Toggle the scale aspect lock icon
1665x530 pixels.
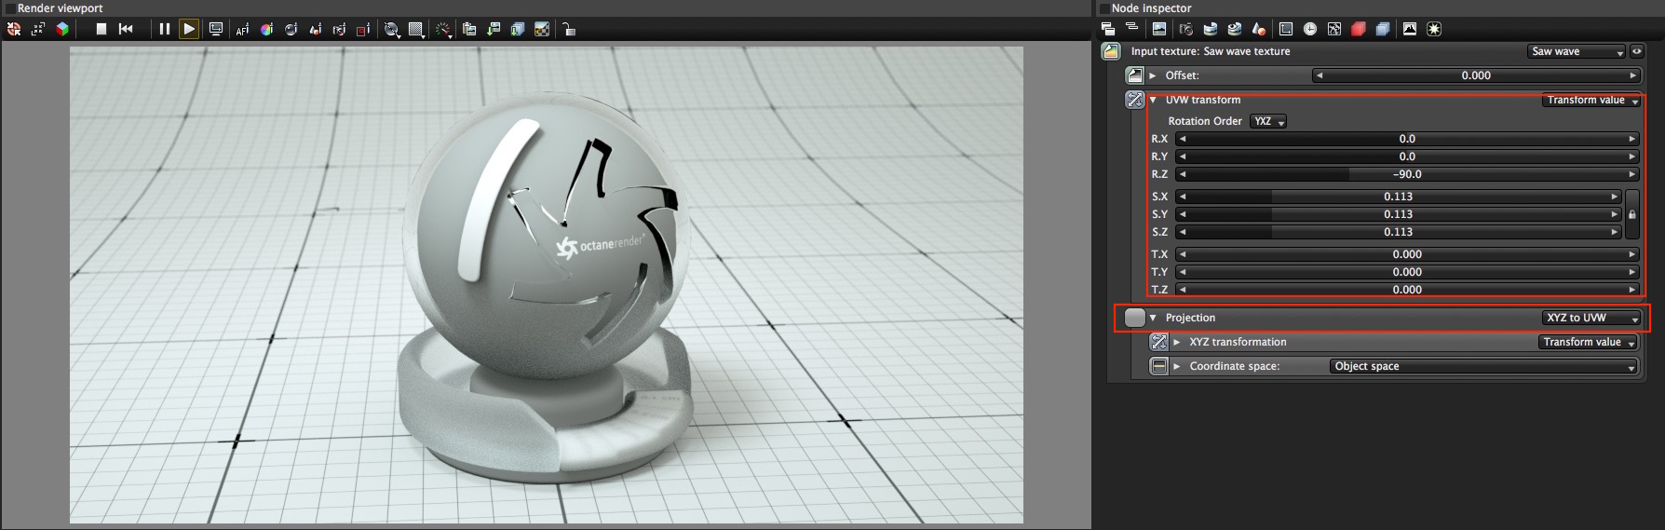tap(1631, 214)
